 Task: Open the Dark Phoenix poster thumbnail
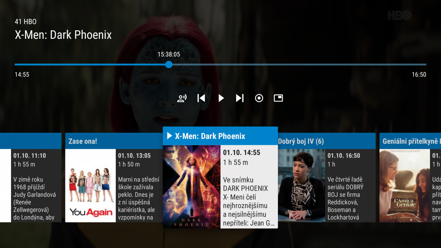pyautogui.click(x=192, y=187)
